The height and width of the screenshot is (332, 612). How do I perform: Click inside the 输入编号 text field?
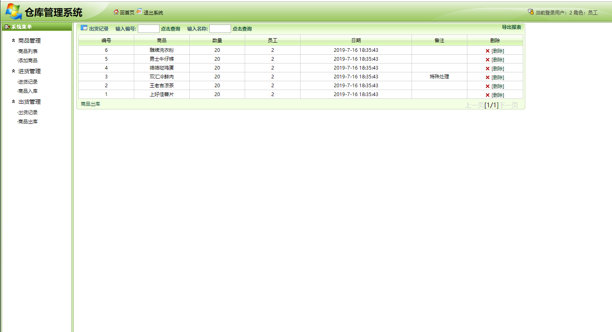(148, 28)
